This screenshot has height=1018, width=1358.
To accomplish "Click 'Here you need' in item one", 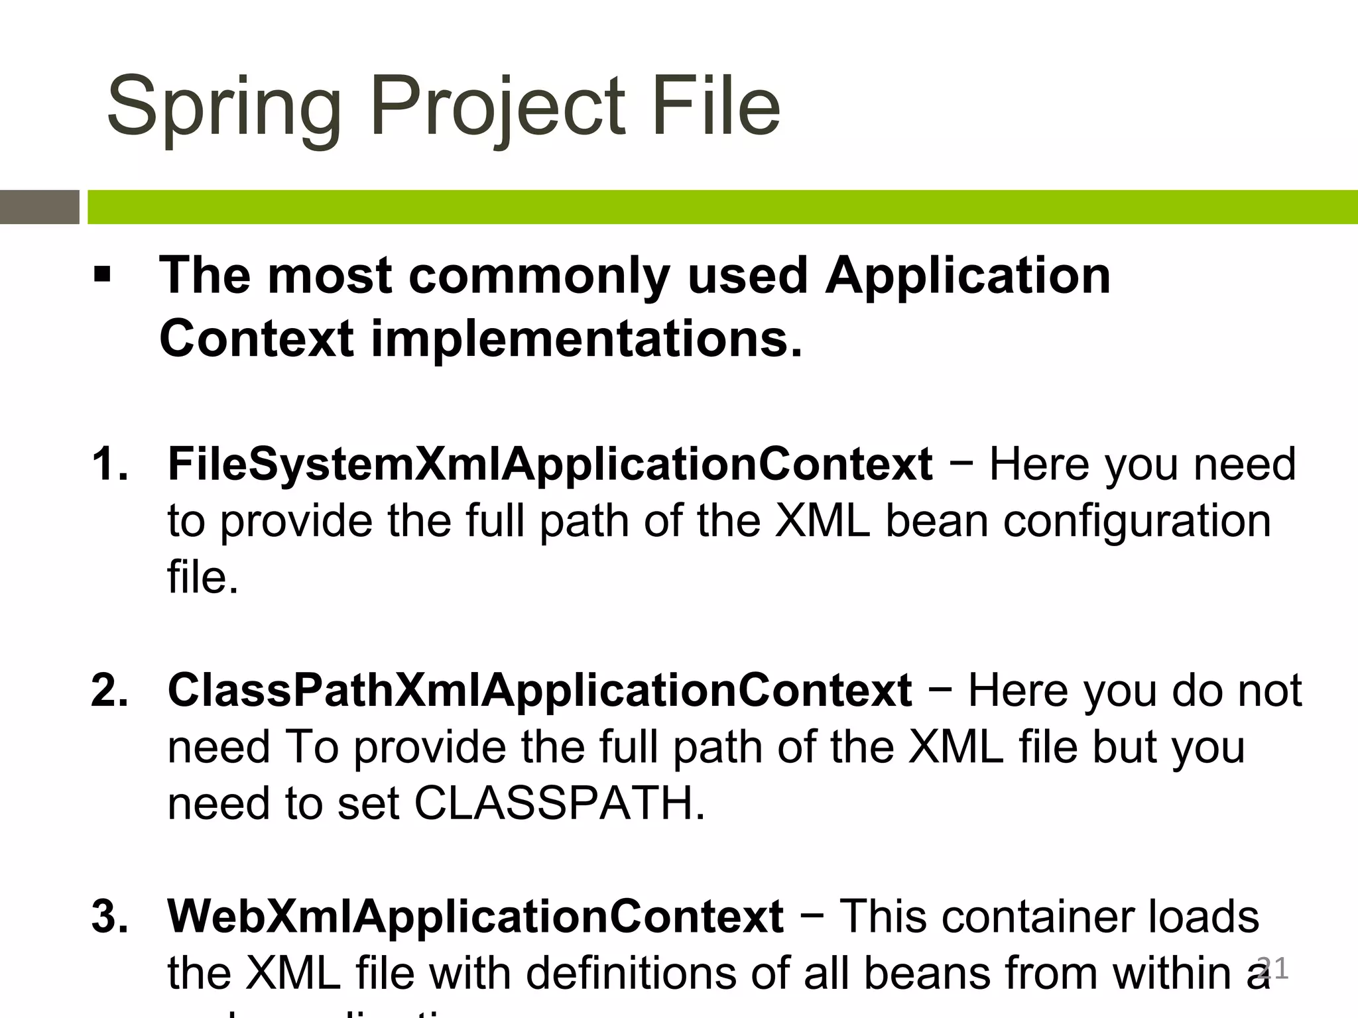I will pyautogui.click(x=1142, y=464).
